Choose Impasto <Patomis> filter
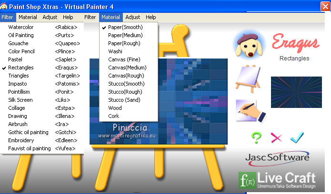The height and width of the screenshot is (194, 331). (x=42, y=84)
